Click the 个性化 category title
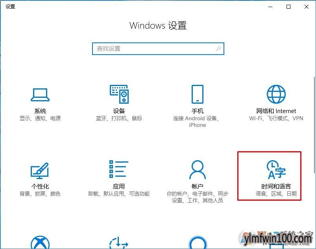This screenshot has height=249, width=316. 40,186
